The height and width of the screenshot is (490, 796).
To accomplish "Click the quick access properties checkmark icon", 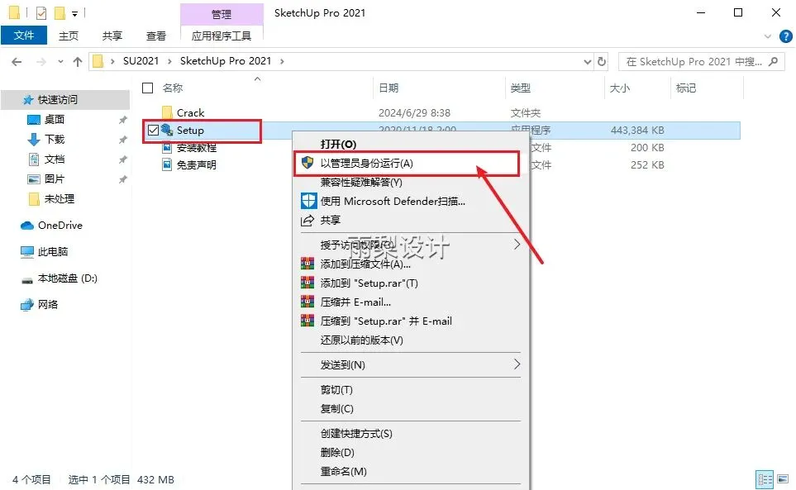I will 41,13.
